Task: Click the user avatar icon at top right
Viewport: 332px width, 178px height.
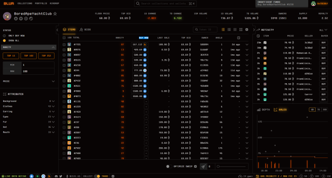Action: [313, 4]
